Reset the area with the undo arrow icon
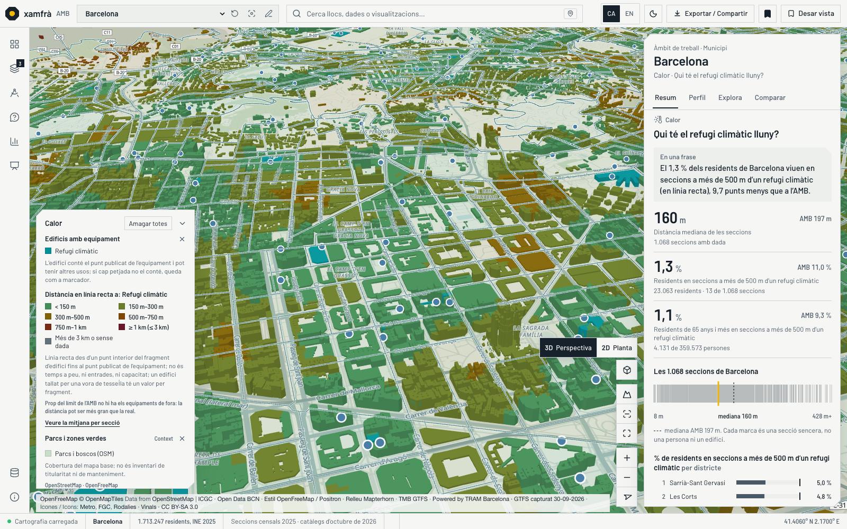 [x=235, y=14]
